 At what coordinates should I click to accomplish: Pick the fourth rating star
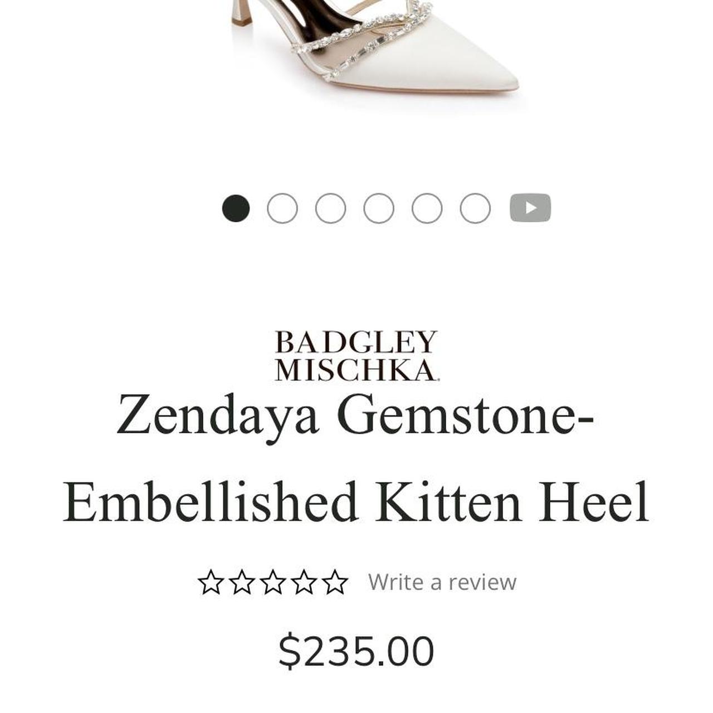[x=304, y=583]
